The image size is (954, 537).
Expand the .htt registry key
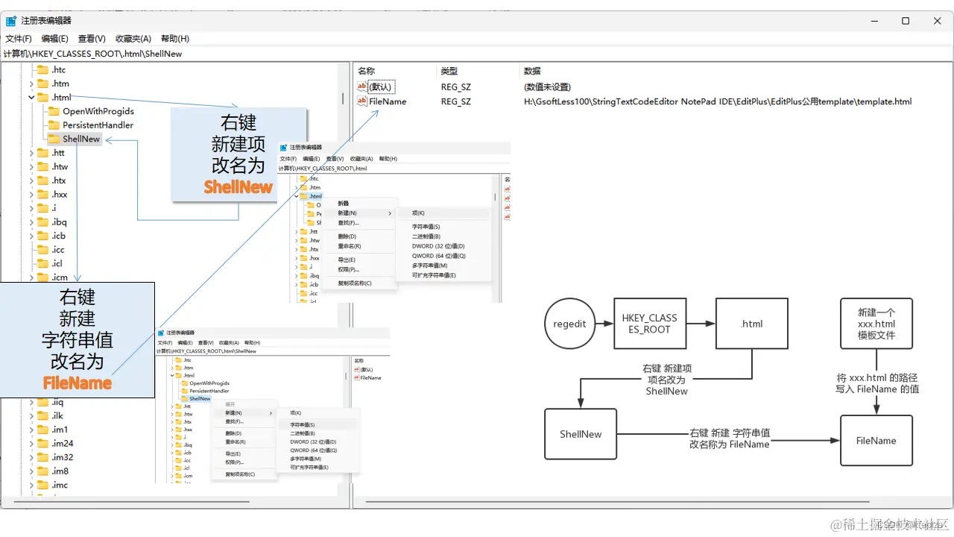point(31,152)
